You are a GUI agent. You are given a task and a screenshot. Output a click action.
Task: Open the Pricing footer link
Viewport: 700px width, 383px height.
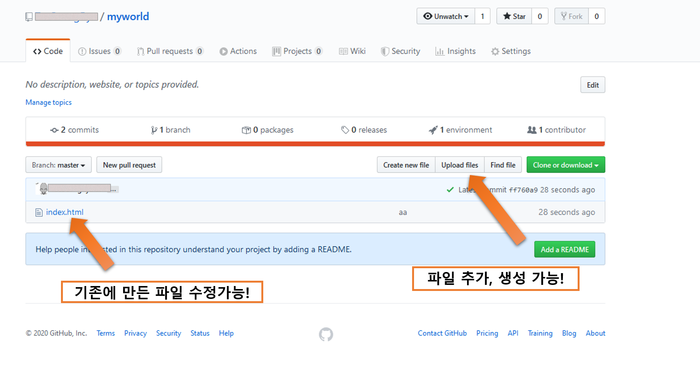[x=487, y=333]
